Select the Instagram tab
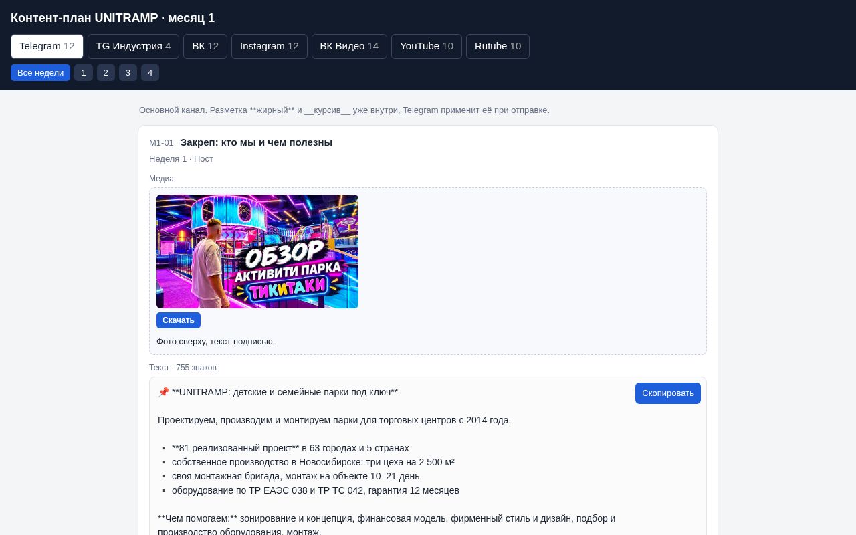This screenshot has height=535, width=856. coord(270,46)
